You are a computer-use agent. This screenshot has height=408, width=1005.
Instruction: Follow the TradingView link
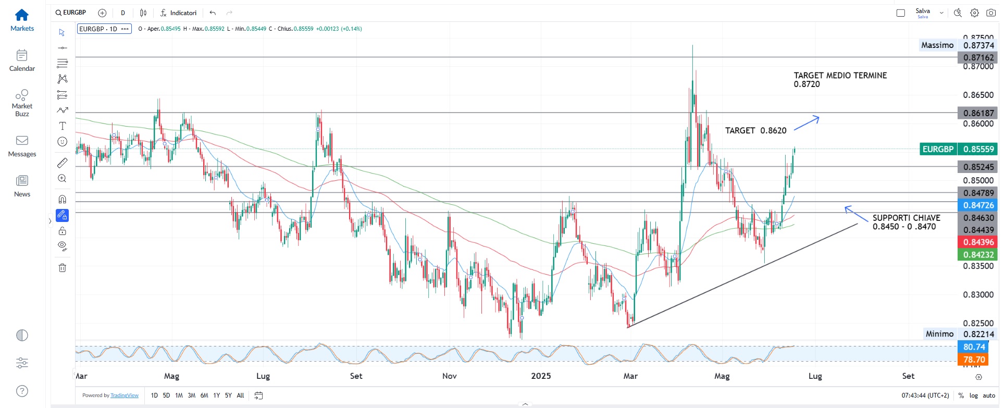(125, 395)
